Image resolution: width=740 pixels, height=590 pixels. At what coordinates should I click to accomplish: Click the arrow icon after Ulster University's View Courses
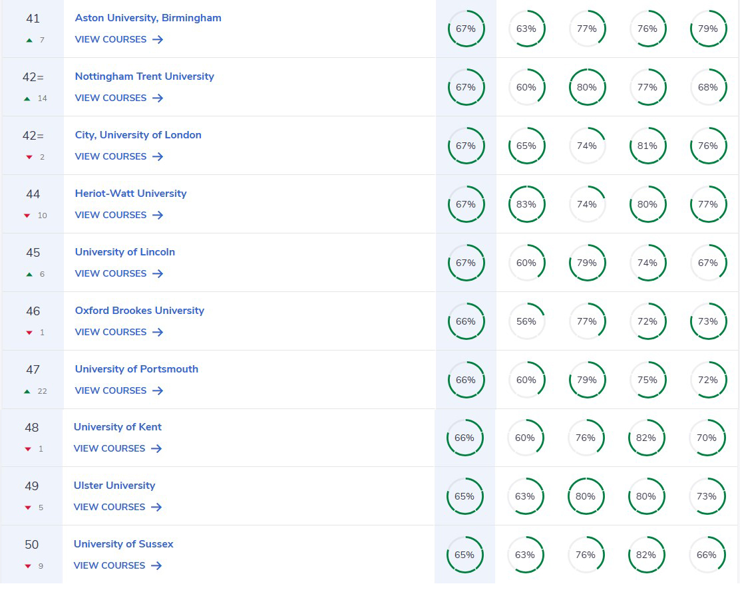pos(156,508)
